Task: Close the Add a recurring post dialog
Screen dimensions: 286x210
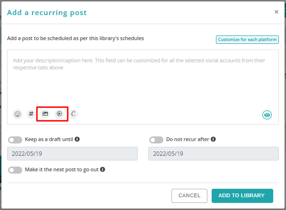Action: (277, 12)
